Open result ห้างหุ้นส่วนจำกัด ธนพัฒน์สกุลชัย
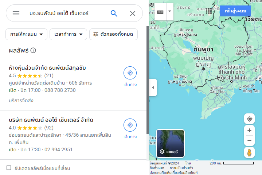This screenshot has width=262, height=175. pyautogui.click(x=47, y=68)
